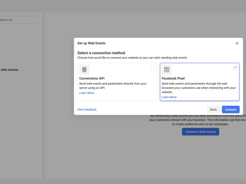Click the 'data sources' label in sidebar
Viewport: 246px width, 184px height.
coord(10,70)
